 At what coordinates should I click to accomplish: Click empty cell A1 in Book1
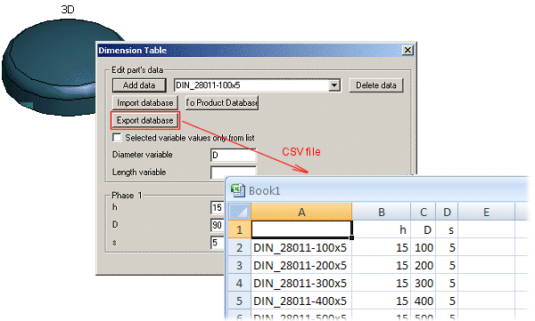click(301, 229)
